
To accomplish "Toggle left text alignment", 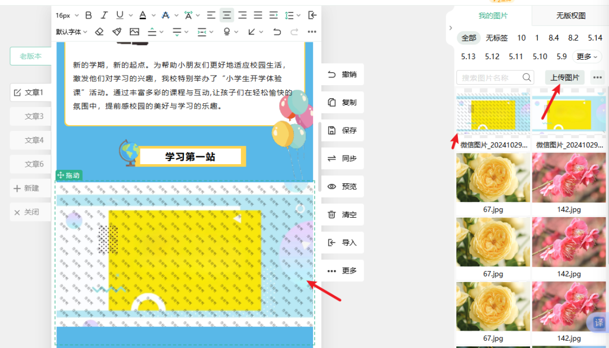I will tap(211, 15).
